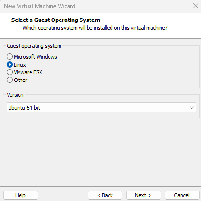Open the Version dropdown showing Ubuntu 64-bit

tap(101, 108)
